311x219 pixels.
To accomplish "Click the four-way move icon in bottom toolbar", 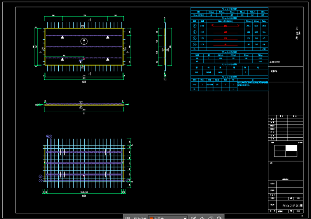I will coord(202,218).
